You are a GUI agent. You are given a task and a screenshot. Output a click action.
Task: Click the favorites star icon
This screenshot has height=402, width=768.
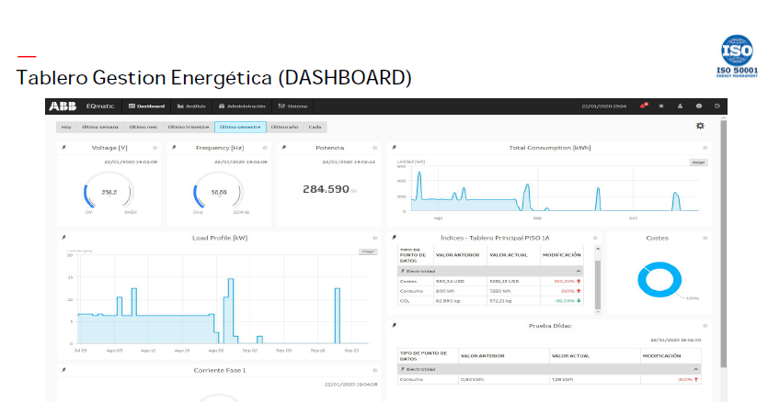pos(661,106)
